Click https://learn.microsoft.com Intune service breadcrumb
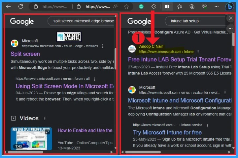 tap(168, 125)
